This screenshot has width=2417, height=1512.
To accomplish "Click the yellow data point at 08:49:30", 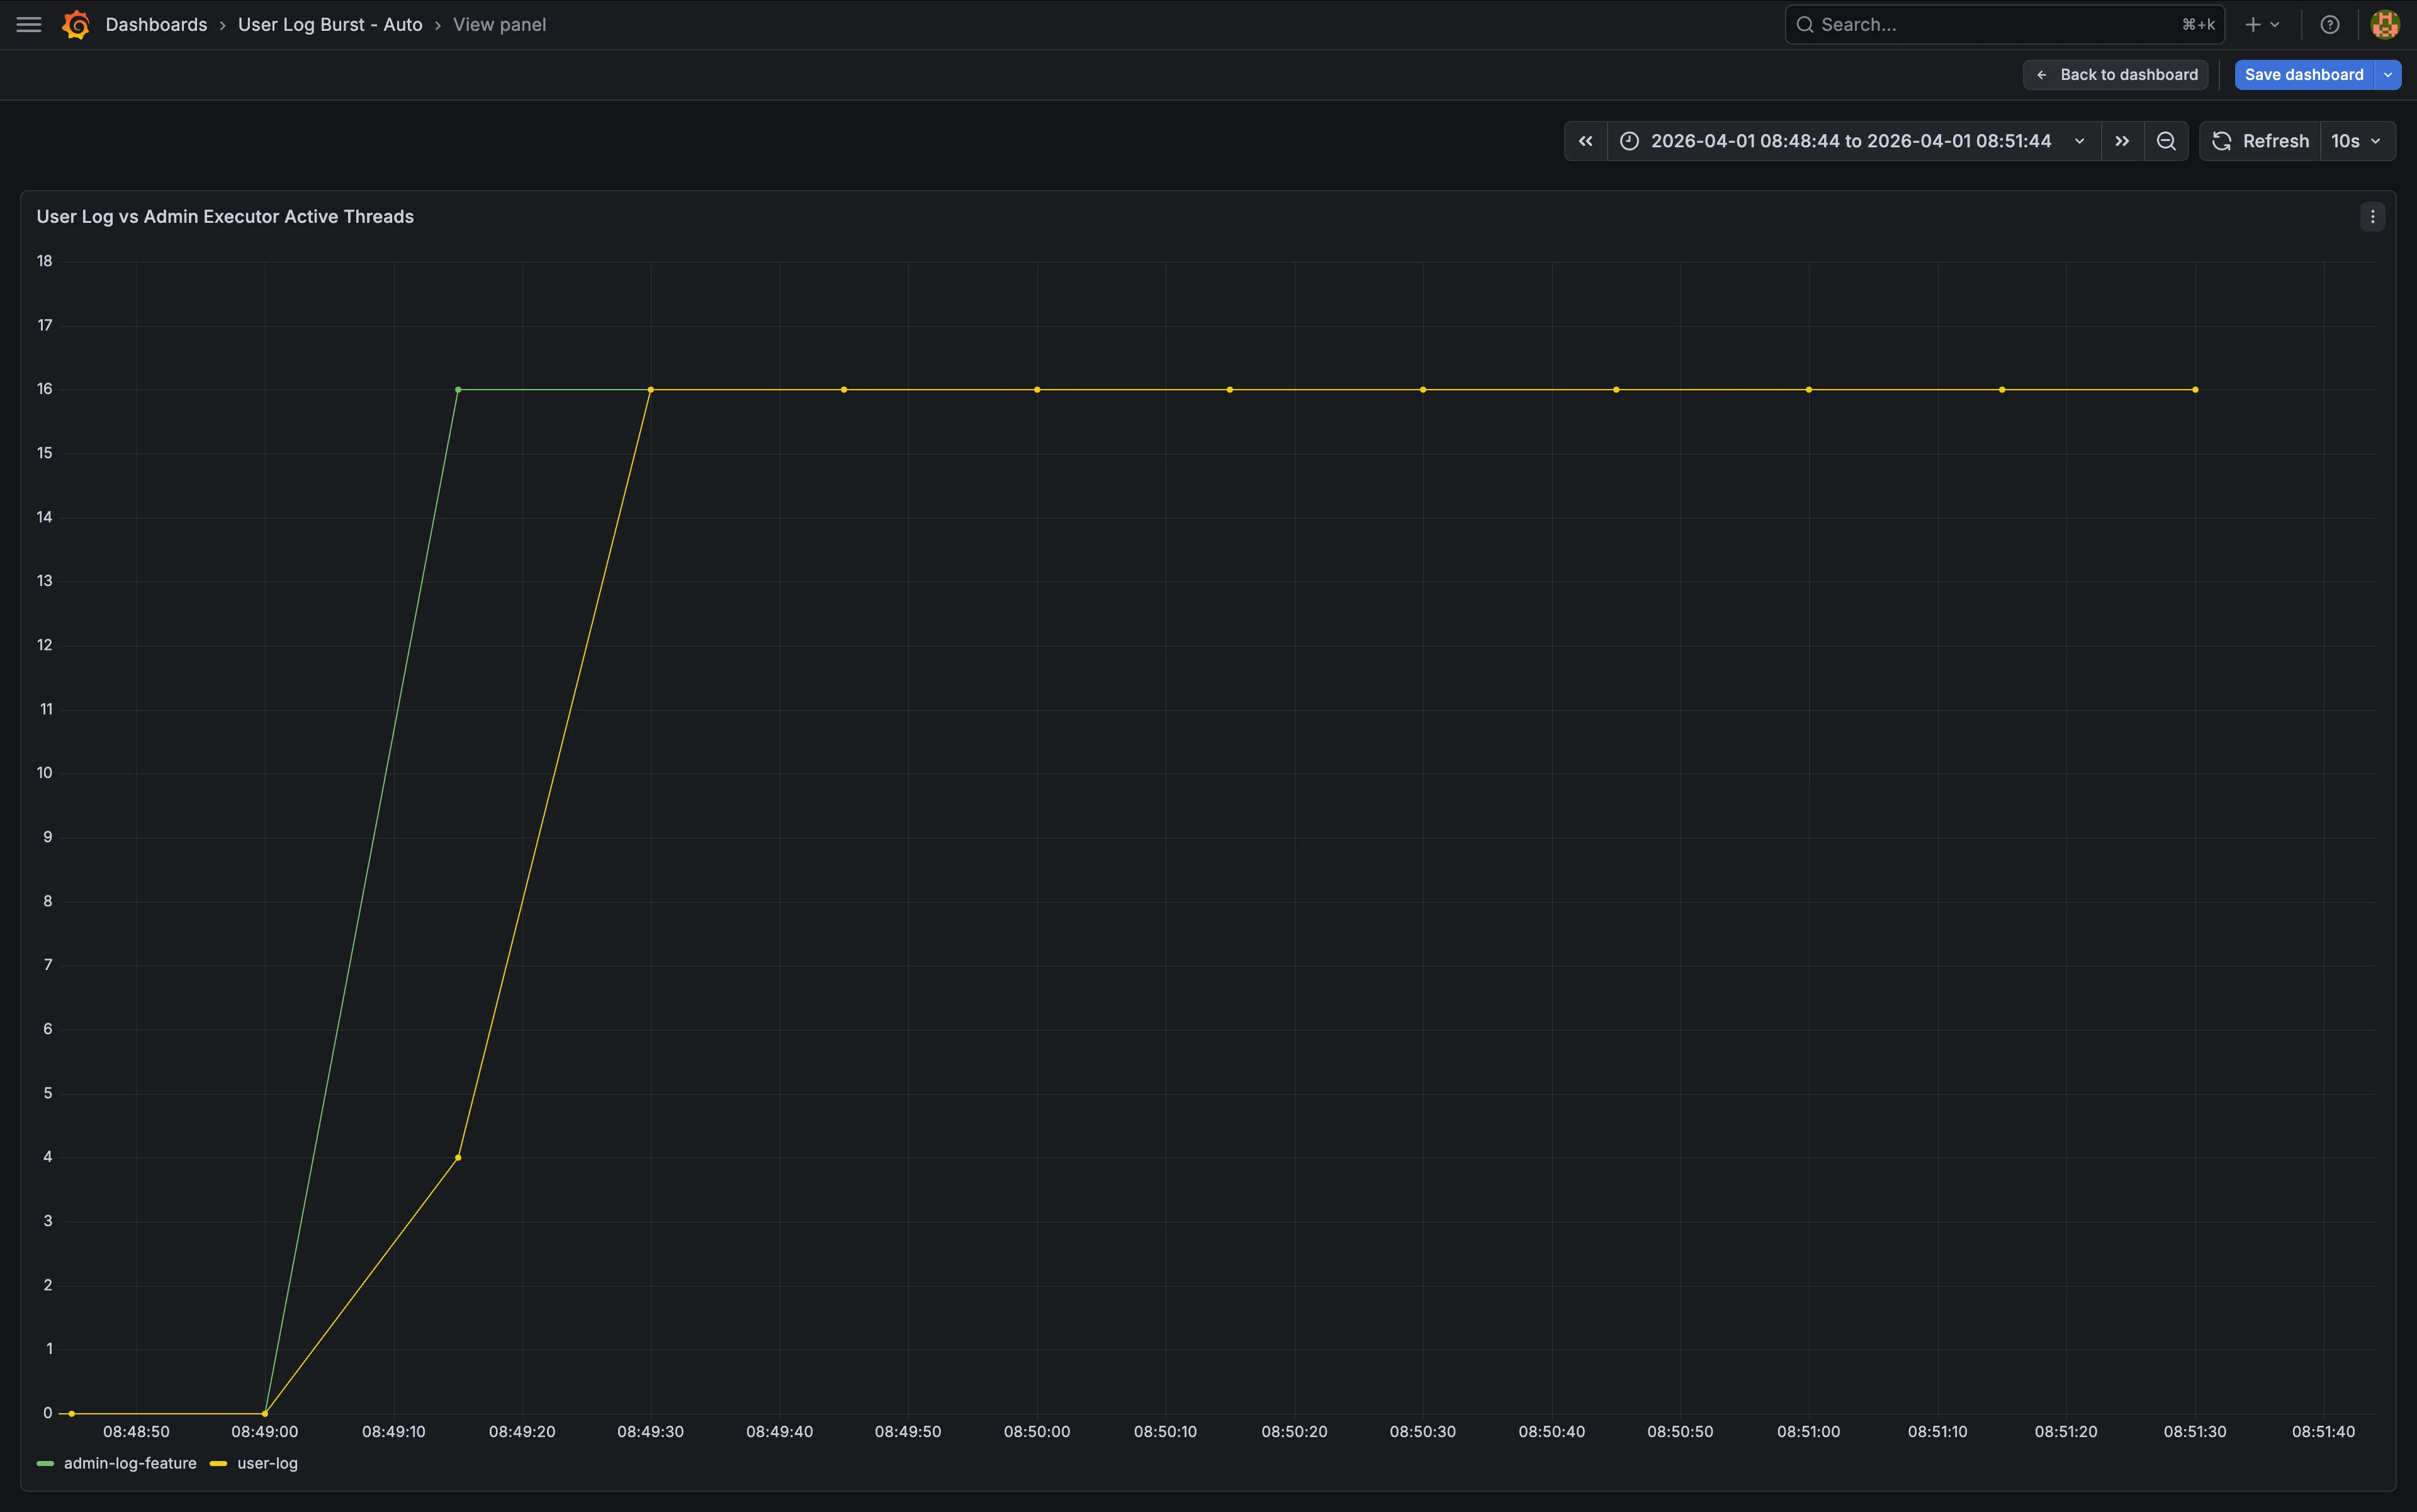I will point(651,389).
